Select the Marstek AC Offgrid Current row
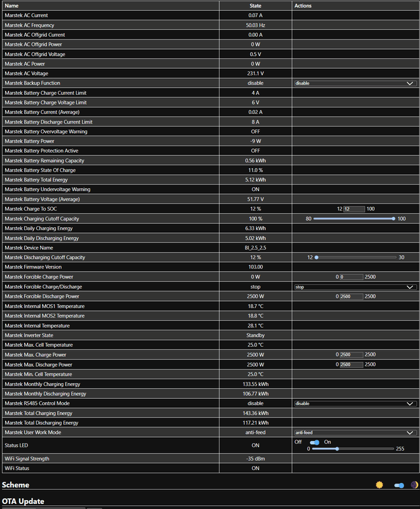Screen dimensions: 420x509 (35, 35)
